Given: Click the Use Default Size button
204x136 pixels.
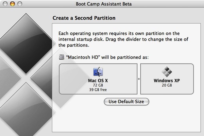Looking at the screenshot, I should (x=126, y=102).
